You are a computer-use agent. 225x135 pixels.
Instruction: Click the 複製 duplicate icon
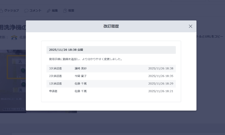(x=65, y=11)
